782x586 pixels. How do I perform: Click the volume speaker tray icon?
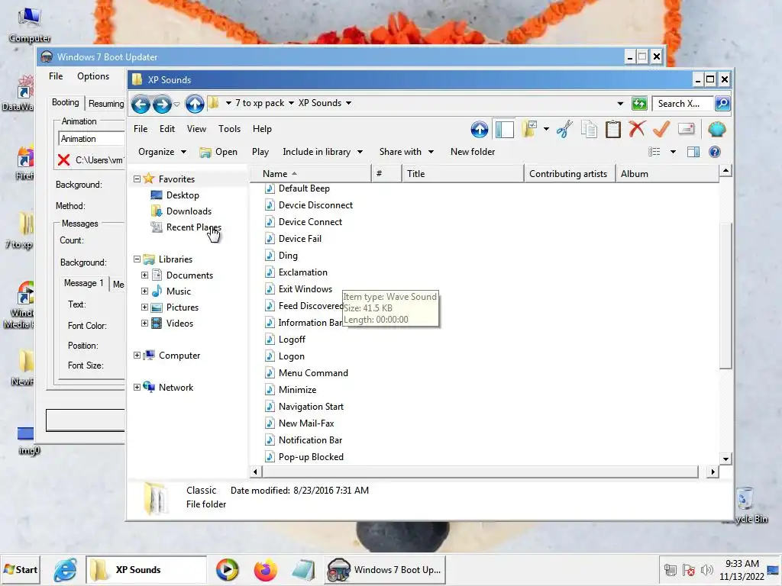pyautogui.click(x=706, y=570)
